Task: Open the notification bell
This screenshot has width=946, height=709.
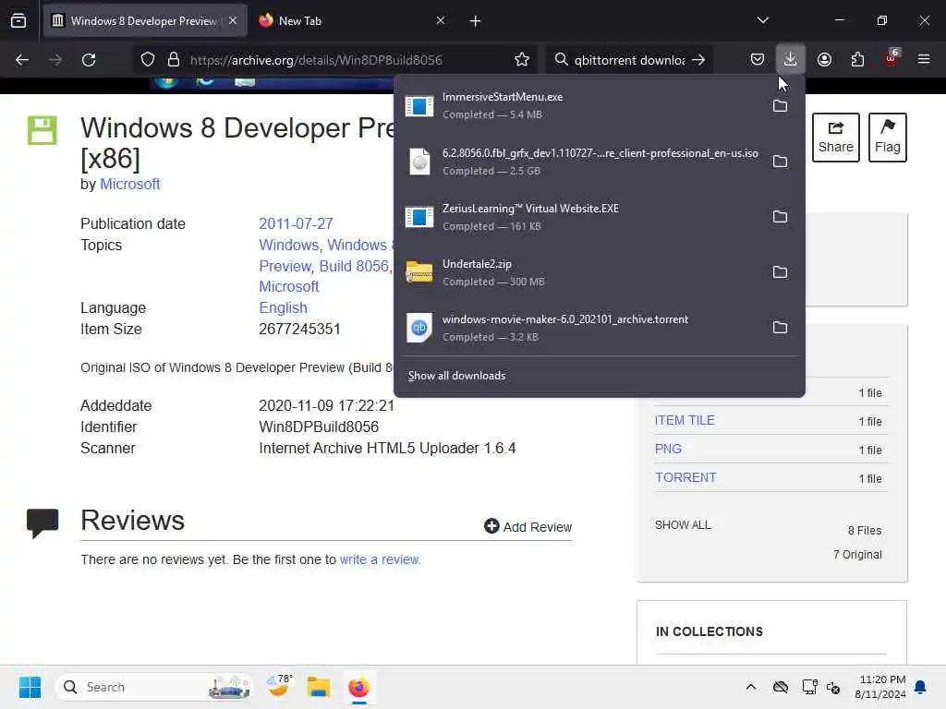Action: point(921,687)
